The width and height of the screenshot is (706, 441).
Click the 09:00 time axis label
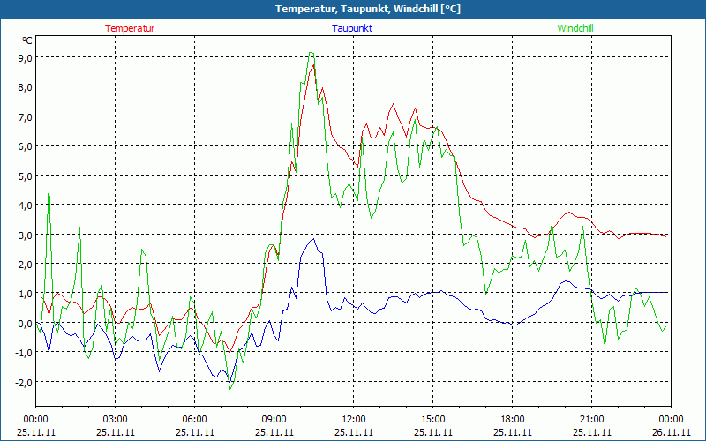[x=274, y=419]
